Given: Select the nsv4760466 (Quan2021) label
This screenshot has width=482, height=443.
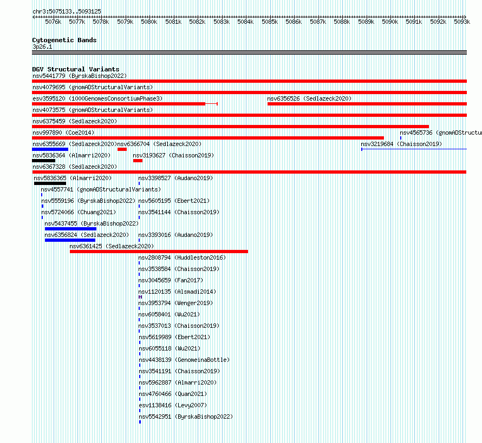Looking at the screenshot, I should point(173,394).
